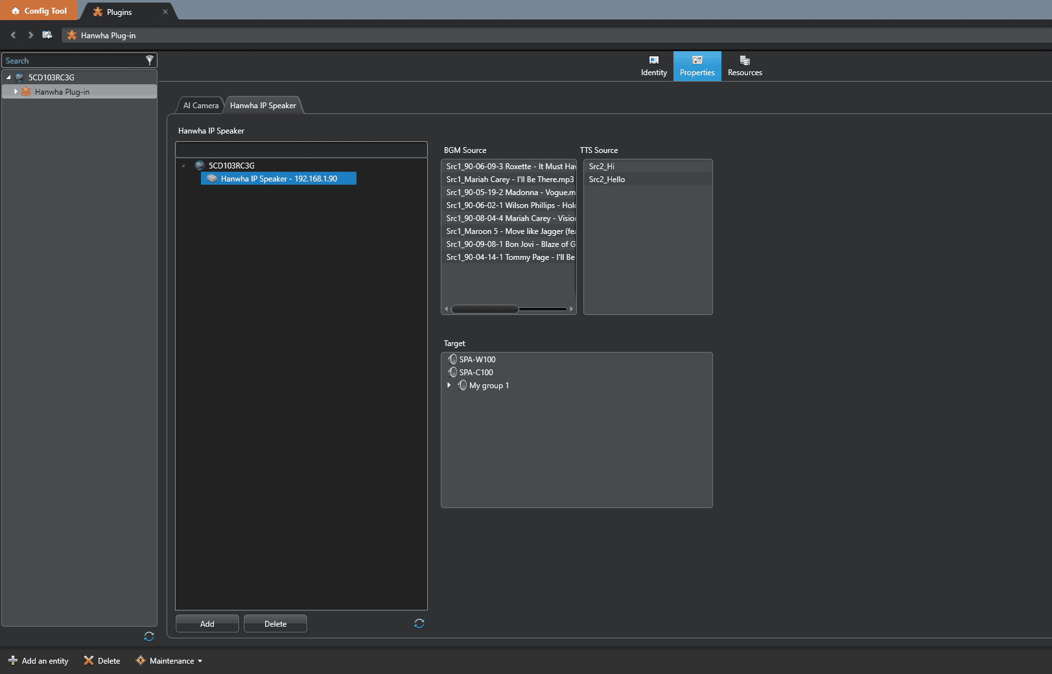Select 5CD103RC3G in the sidebar tree
This screenshot has height=674, width=1052.
click(x=51, y=78)
